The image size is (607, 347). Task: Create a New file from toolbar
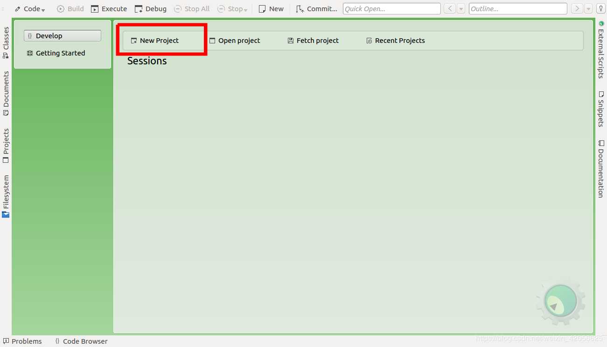[x=271, y=9]
